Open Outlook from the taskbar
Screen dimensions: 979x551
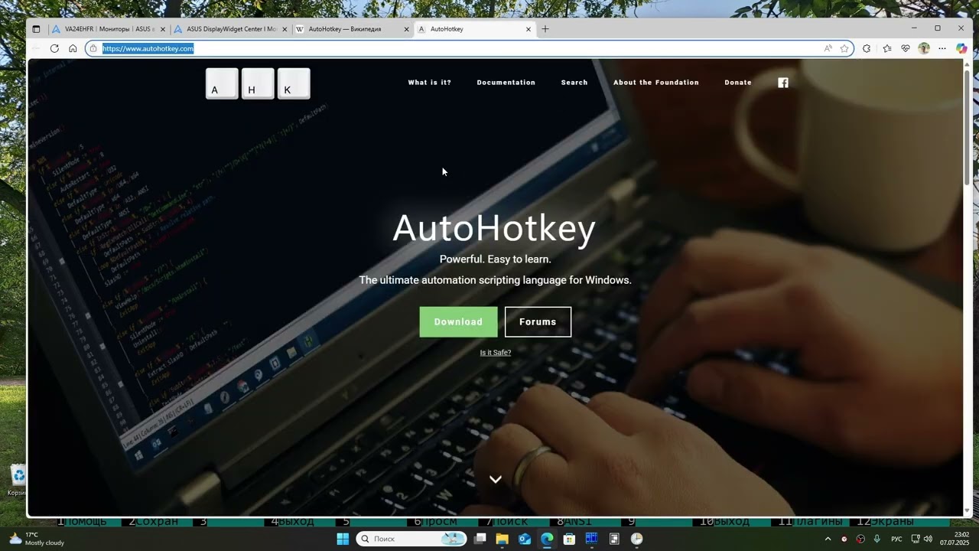tap(525, 539)
